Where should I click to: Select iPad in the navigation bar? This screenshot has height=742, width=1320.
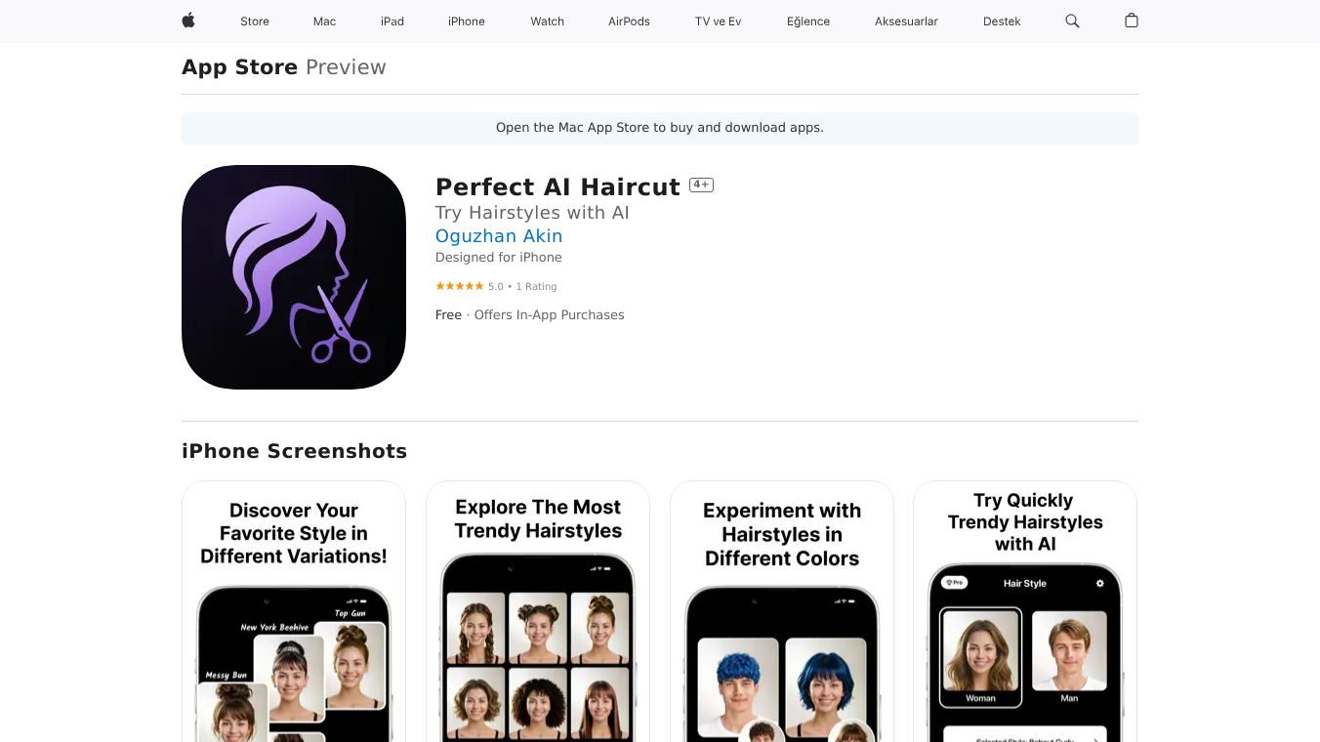[392, 21]
